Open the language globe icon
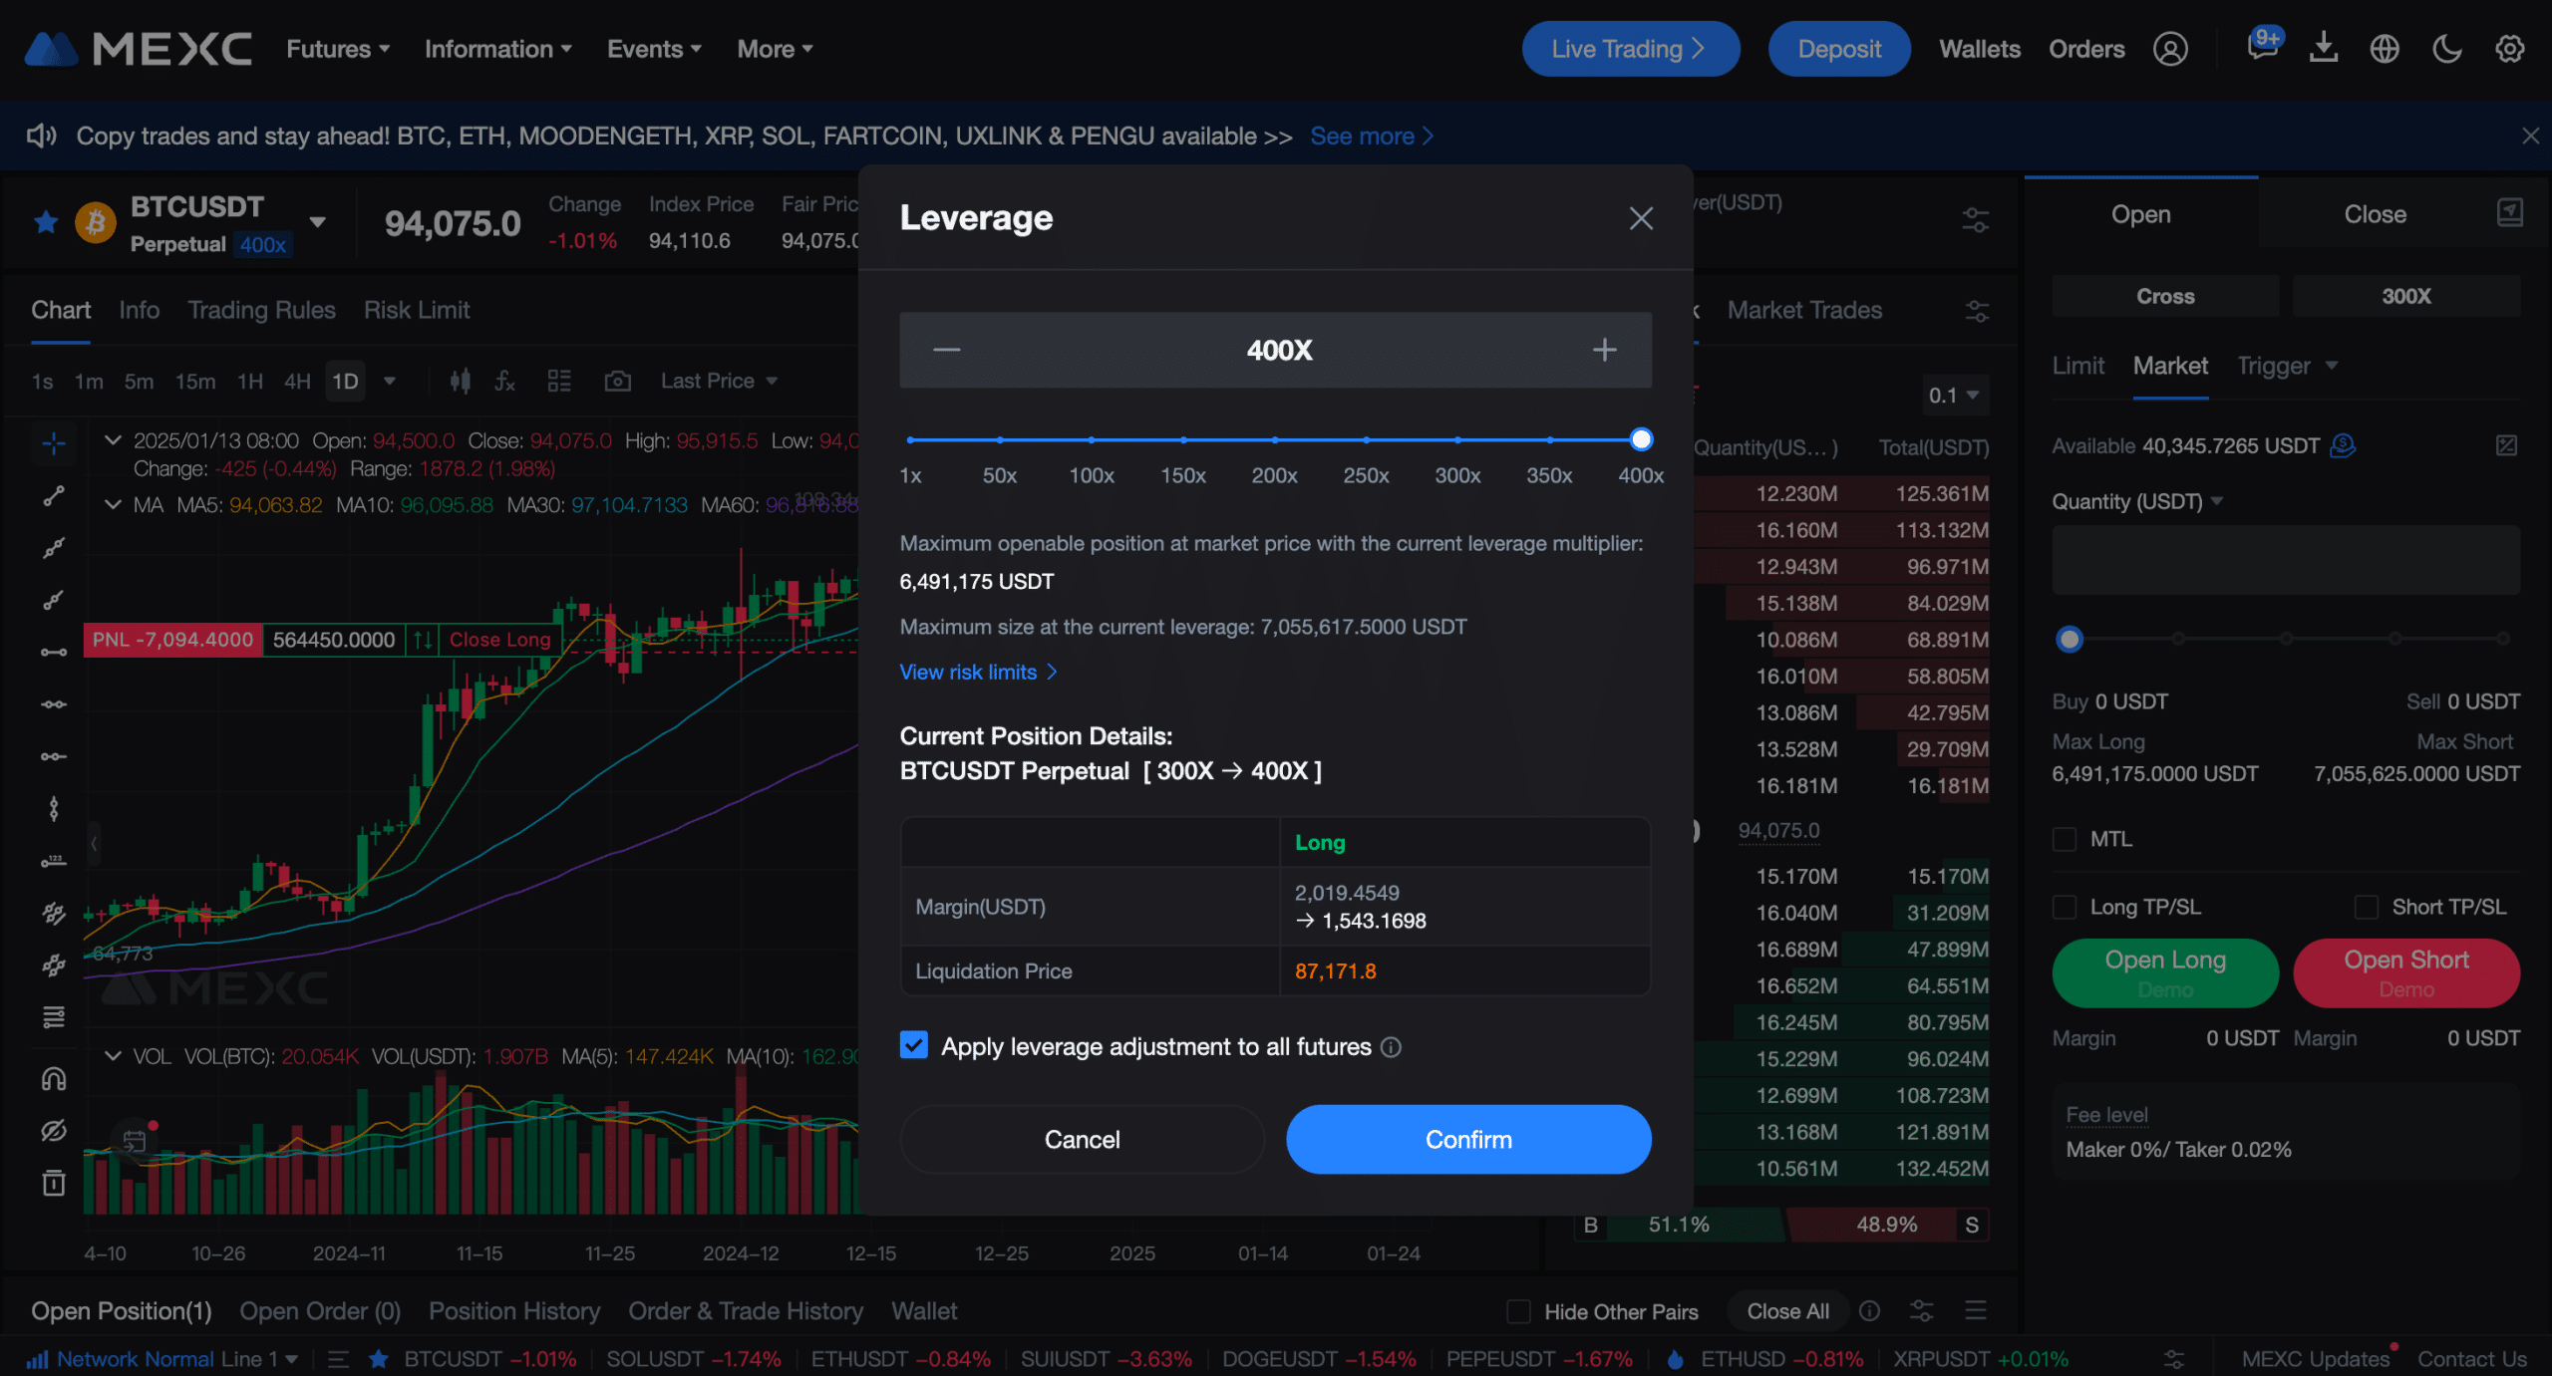The width and height of the screenshot is (2552, 1376). click(2385, 49)
